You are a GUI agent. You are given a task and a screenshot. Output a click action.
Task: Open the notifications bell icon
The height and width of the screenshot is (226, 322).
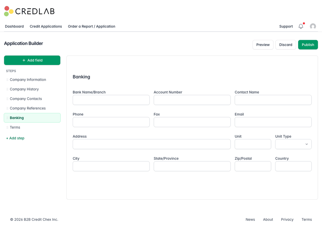point(301,26)
